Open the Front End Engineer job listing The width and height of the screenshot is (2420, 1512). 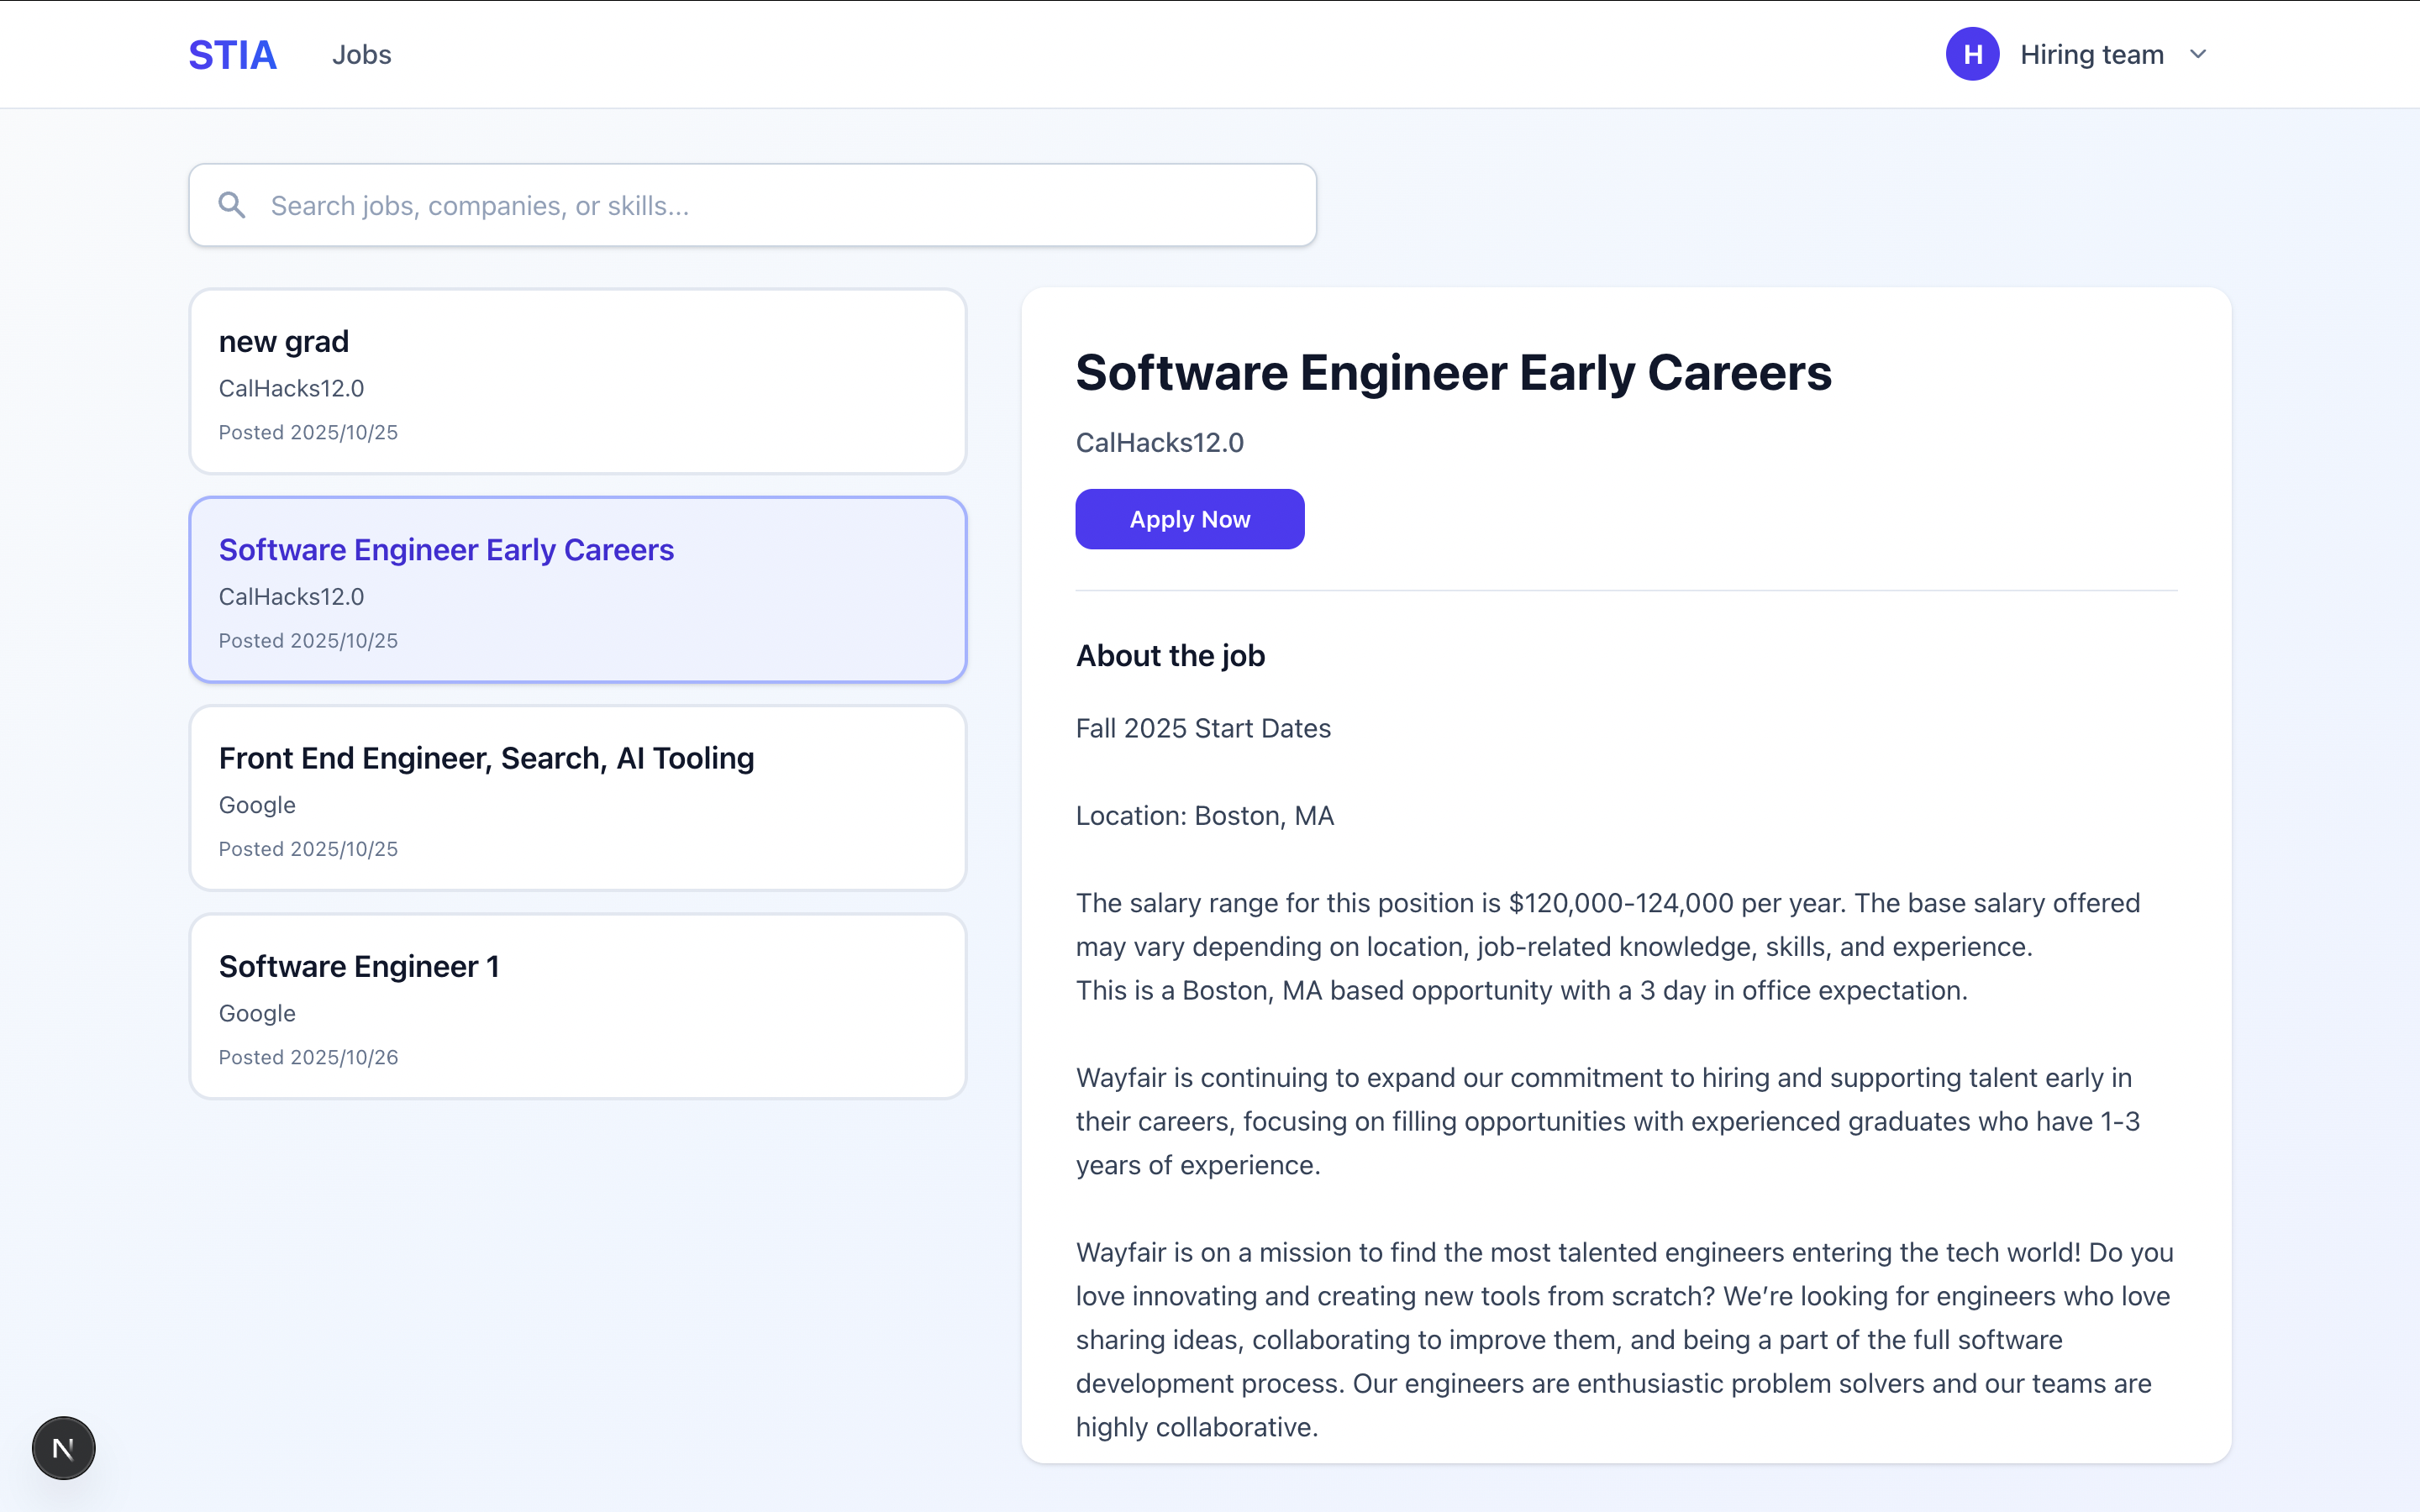click(x=578, y=798)
